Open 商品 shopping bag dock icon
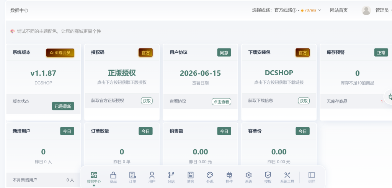392x188 pixels. (x=113, y=178)
